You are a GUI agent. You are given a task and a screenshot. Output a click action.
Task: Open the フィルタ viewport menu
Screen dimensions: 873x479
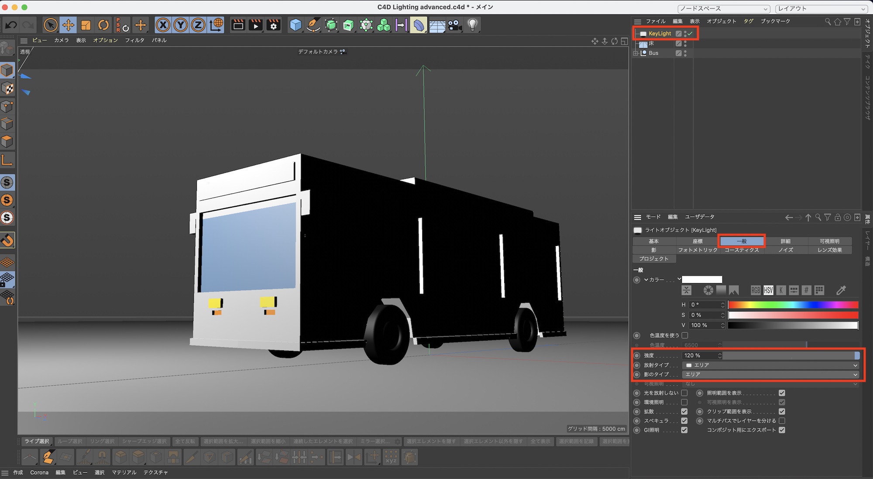(134, 40)
